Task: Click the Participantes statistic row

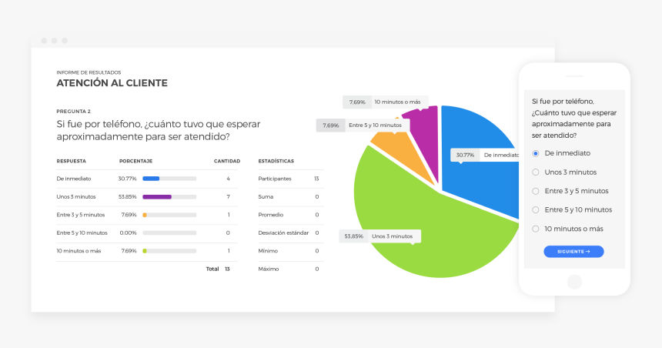Action: point(291,179)
